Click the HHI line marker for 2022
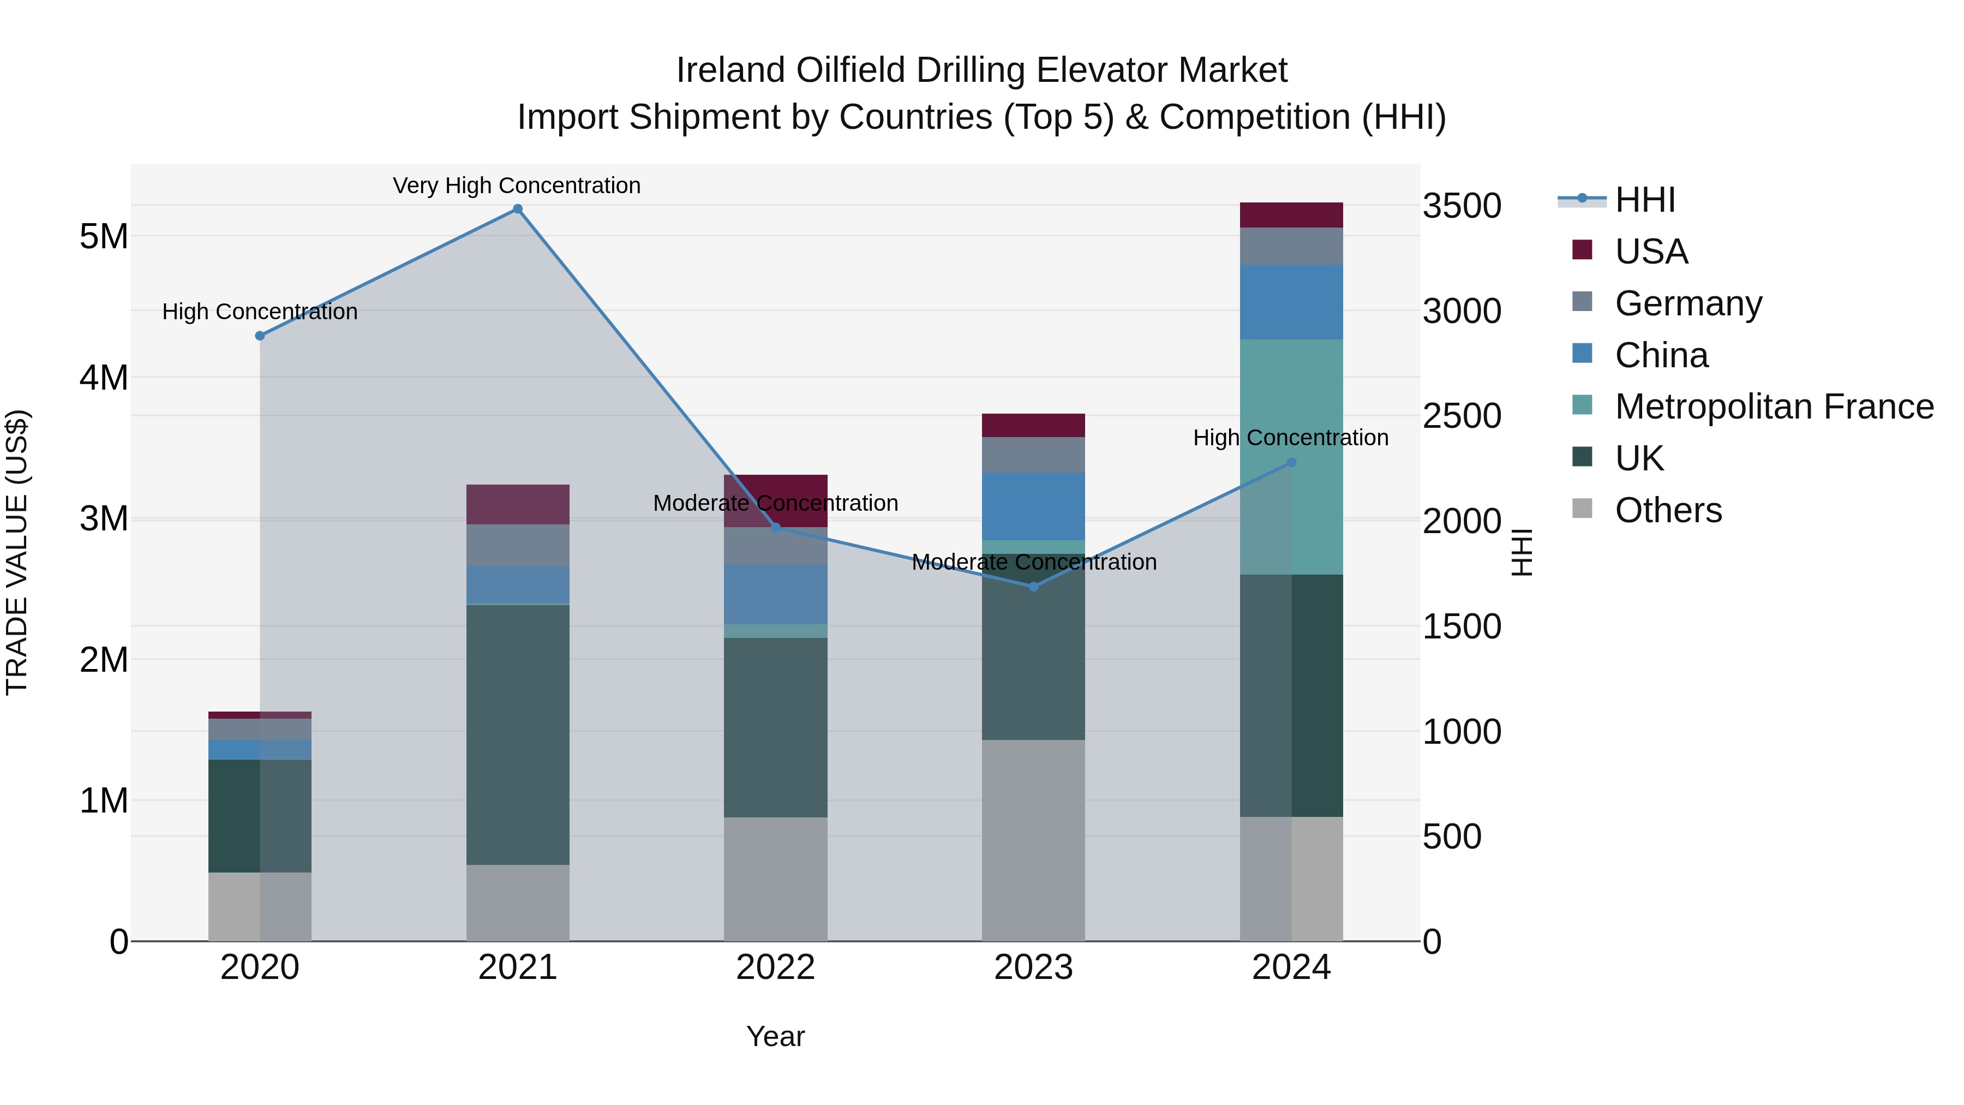 point(776,527)
